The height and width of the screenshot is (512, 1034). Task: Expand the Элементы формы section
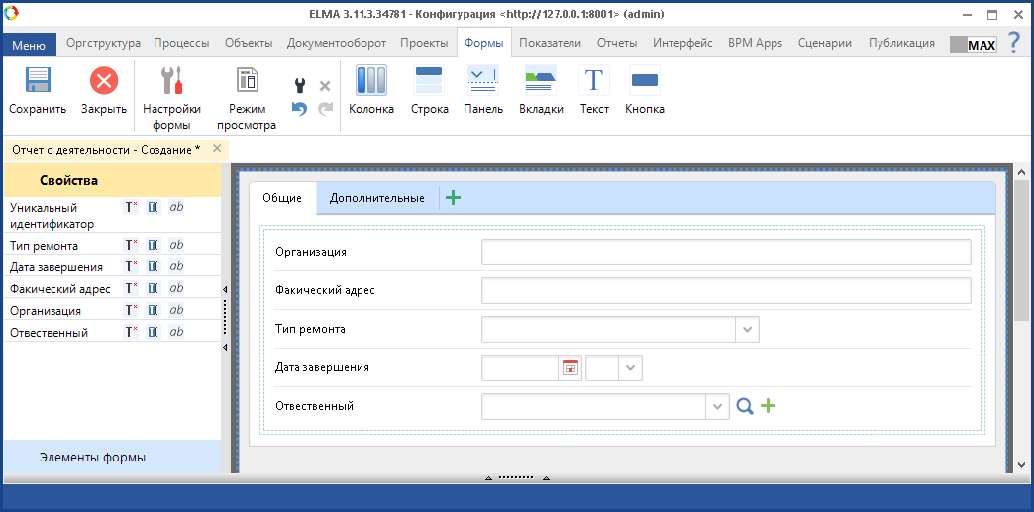(x=92, y=458)
